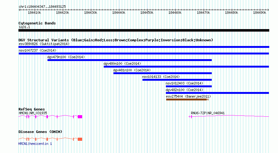Click the nsv1014133 (Coe2014) label
Viewport: 278px width, 153px height.
(x=161, y=77)
